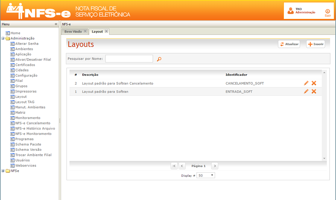Open Certificados in the menu tree

[25, 65]
